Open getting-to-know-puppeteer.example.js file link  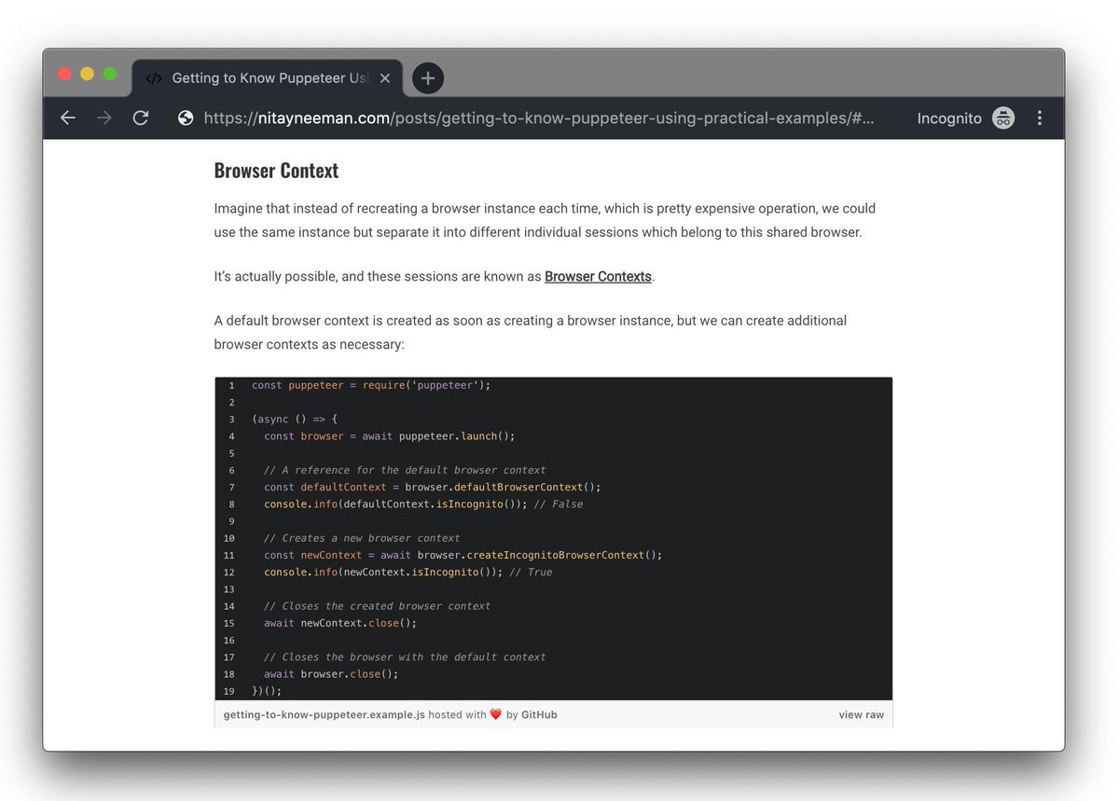[x=325, y=714]
